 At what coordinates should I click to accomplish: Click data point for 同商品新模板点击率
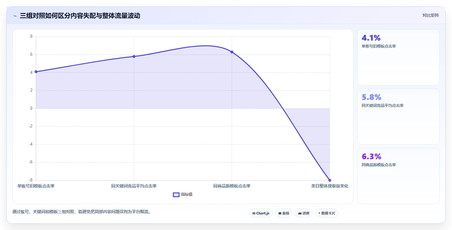232,52
